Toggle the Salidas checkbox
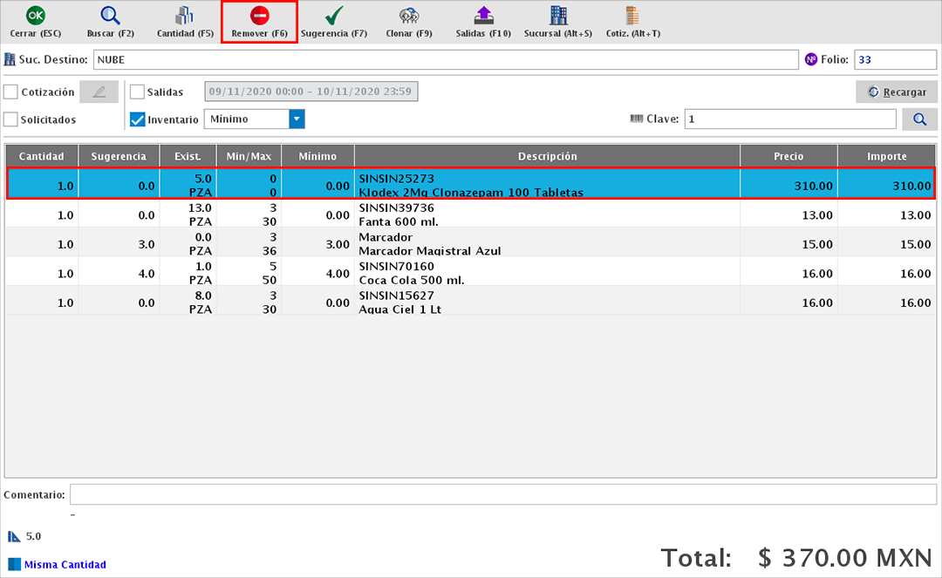942x578 pixels. (137, 92)
